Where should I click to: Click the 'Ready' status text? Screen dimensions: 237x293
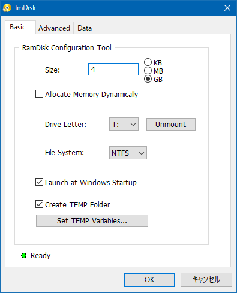[41, 256]
